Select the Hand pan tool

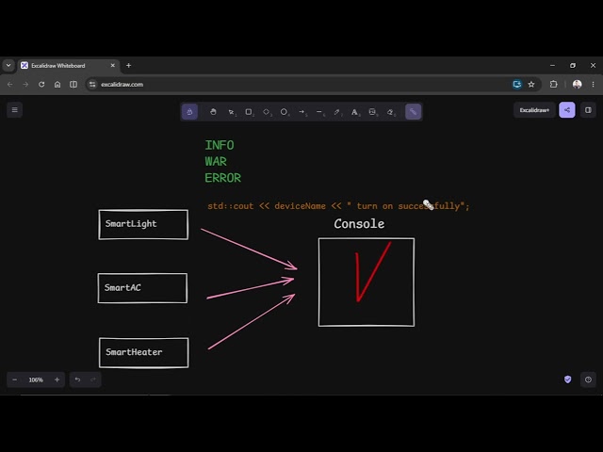pyautogui.click(x=213, y=112)
